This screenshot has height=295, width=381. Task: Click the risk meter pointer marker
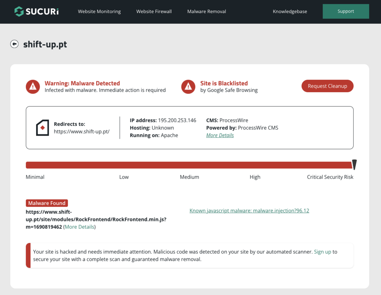[x=354, y=165]
